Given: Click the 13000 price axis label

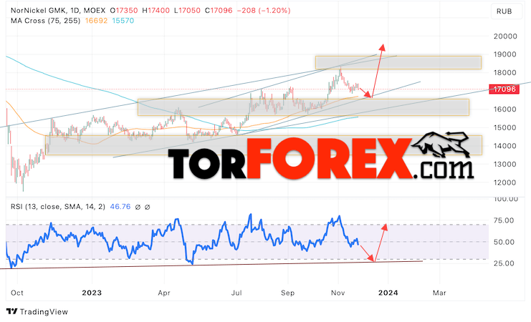Looking at the screenshot, I should pyautogui.click(x=505, y=164).
